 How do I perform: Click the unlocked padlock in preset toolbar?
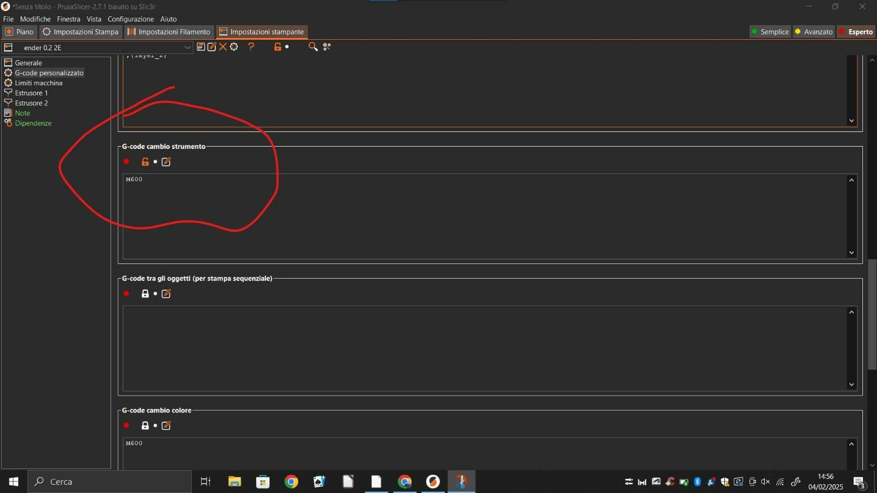(278, 47)
